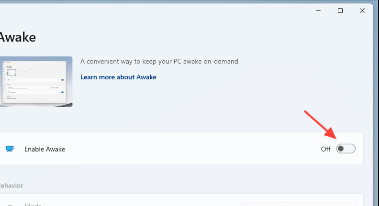Click the Awake page heading
The width and height of the screenshot is (379, 206).
pos(18,37)
